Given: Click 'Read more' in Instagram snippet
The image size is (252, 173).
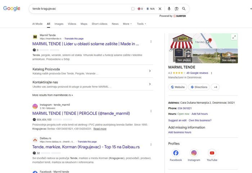Looking at the screenshot, I should [100, 129].
